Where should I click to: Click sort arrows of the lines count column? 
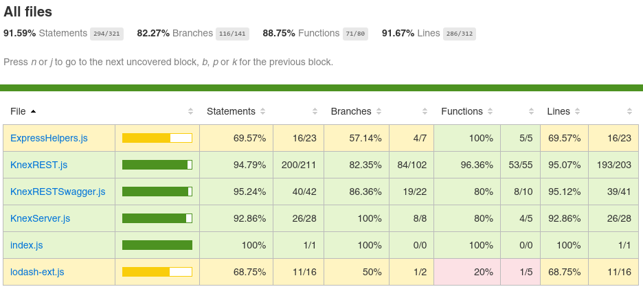[629, 111]
